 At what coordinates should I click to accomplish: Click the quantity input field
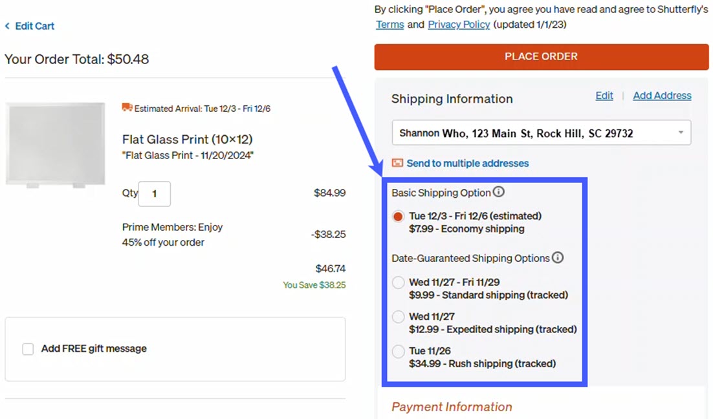click(x=154, y=194)
